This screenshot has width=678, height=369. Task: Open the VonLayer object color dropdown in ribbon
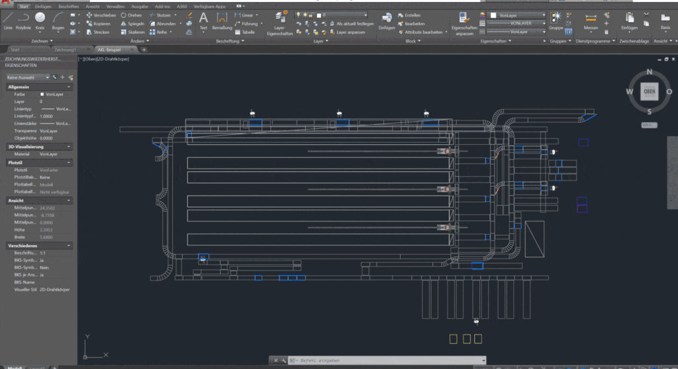(x=518, y=15)
